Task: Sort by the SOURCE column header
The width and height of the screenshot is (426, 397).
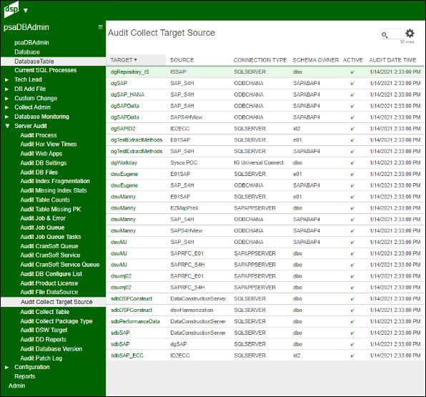Action: pyautogui.click(x=182, y=60)
